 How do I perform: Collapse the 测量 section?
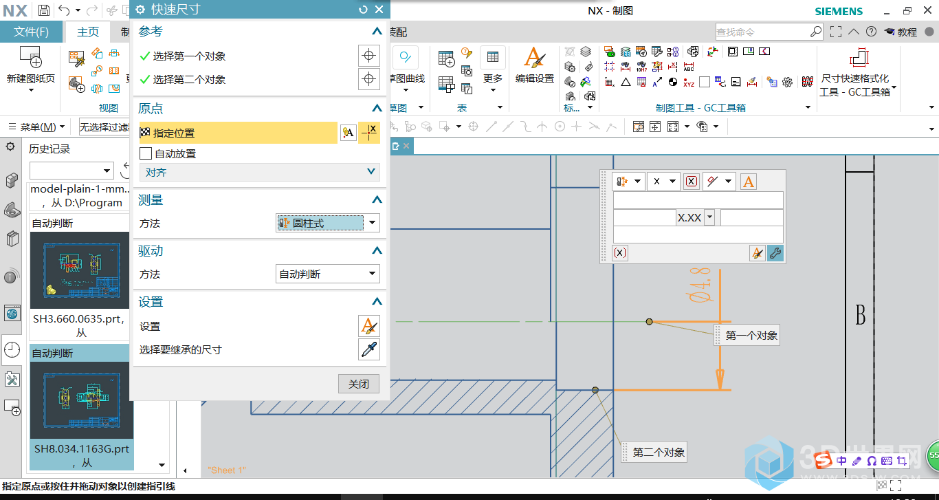(x=376, y=200)
